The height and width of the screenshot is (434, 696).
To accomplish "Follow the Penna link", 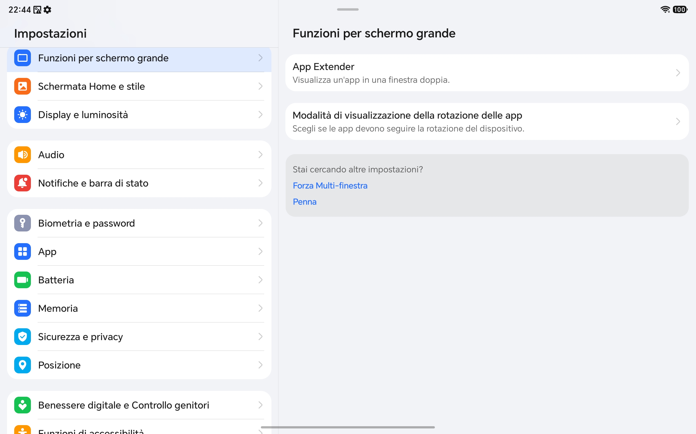I will [x=305, y=202].
